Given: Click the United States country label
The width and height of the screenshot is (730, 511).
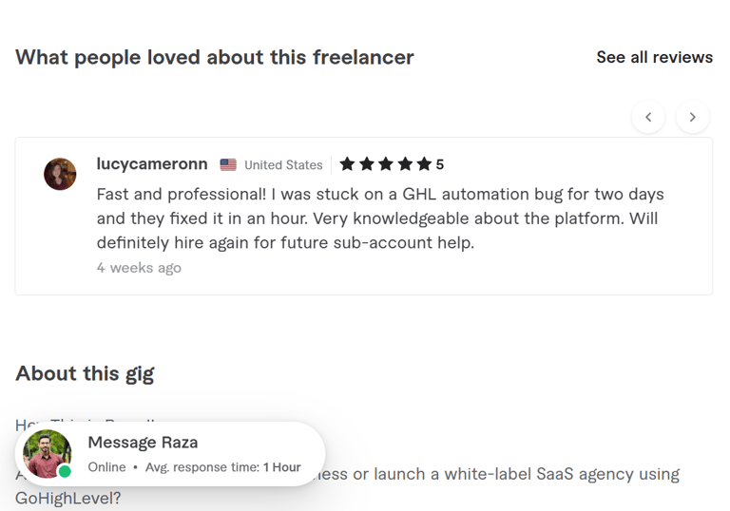Looking at the screenshot, I should click(283, 165).
